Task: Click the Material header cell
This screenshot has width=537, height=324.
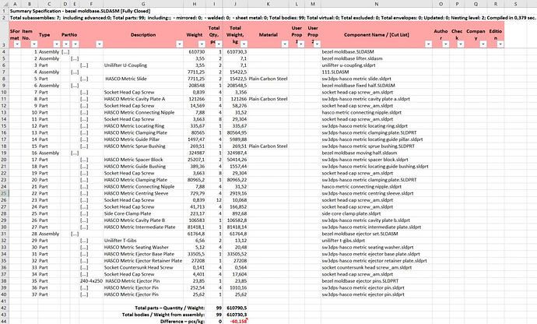Action: (268, 34)
